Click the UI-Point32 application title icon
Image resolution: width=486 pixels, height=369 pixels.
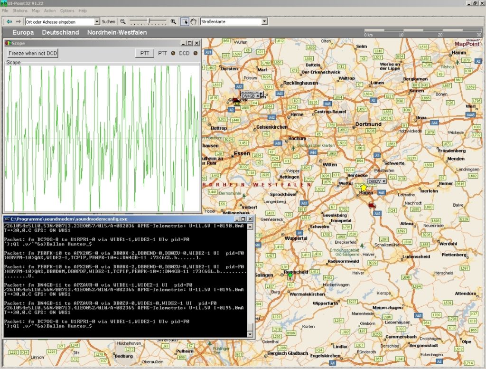coord(4,3)
